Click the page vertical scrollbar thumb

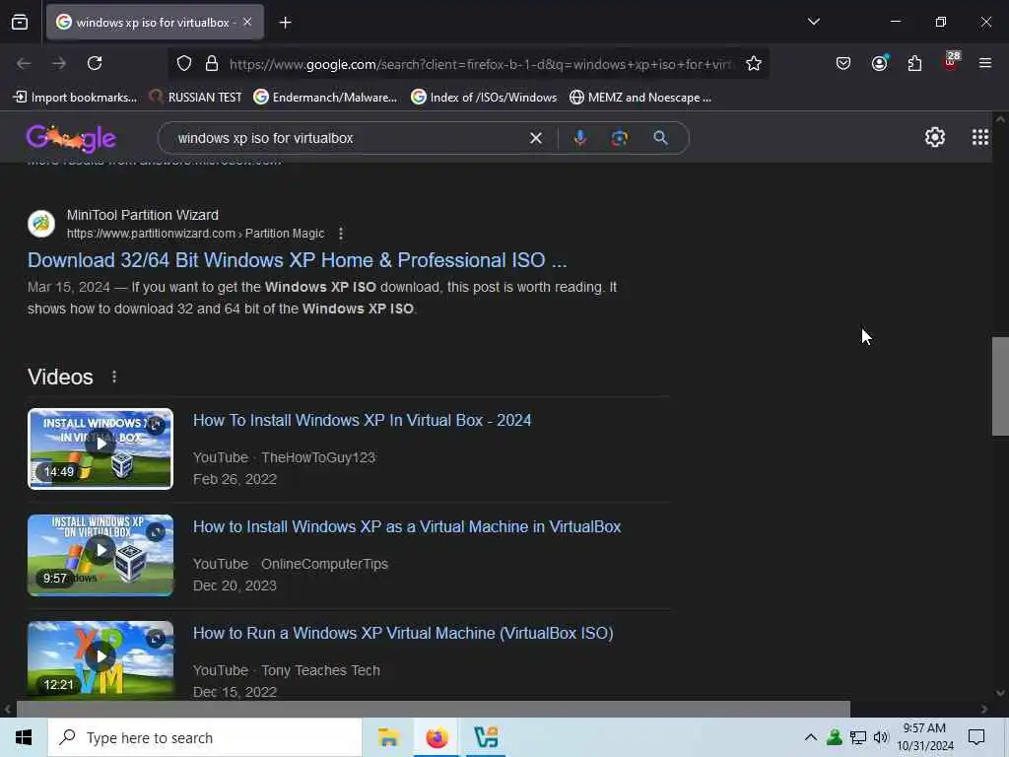pyautogui.click(x=1000, y=386)
